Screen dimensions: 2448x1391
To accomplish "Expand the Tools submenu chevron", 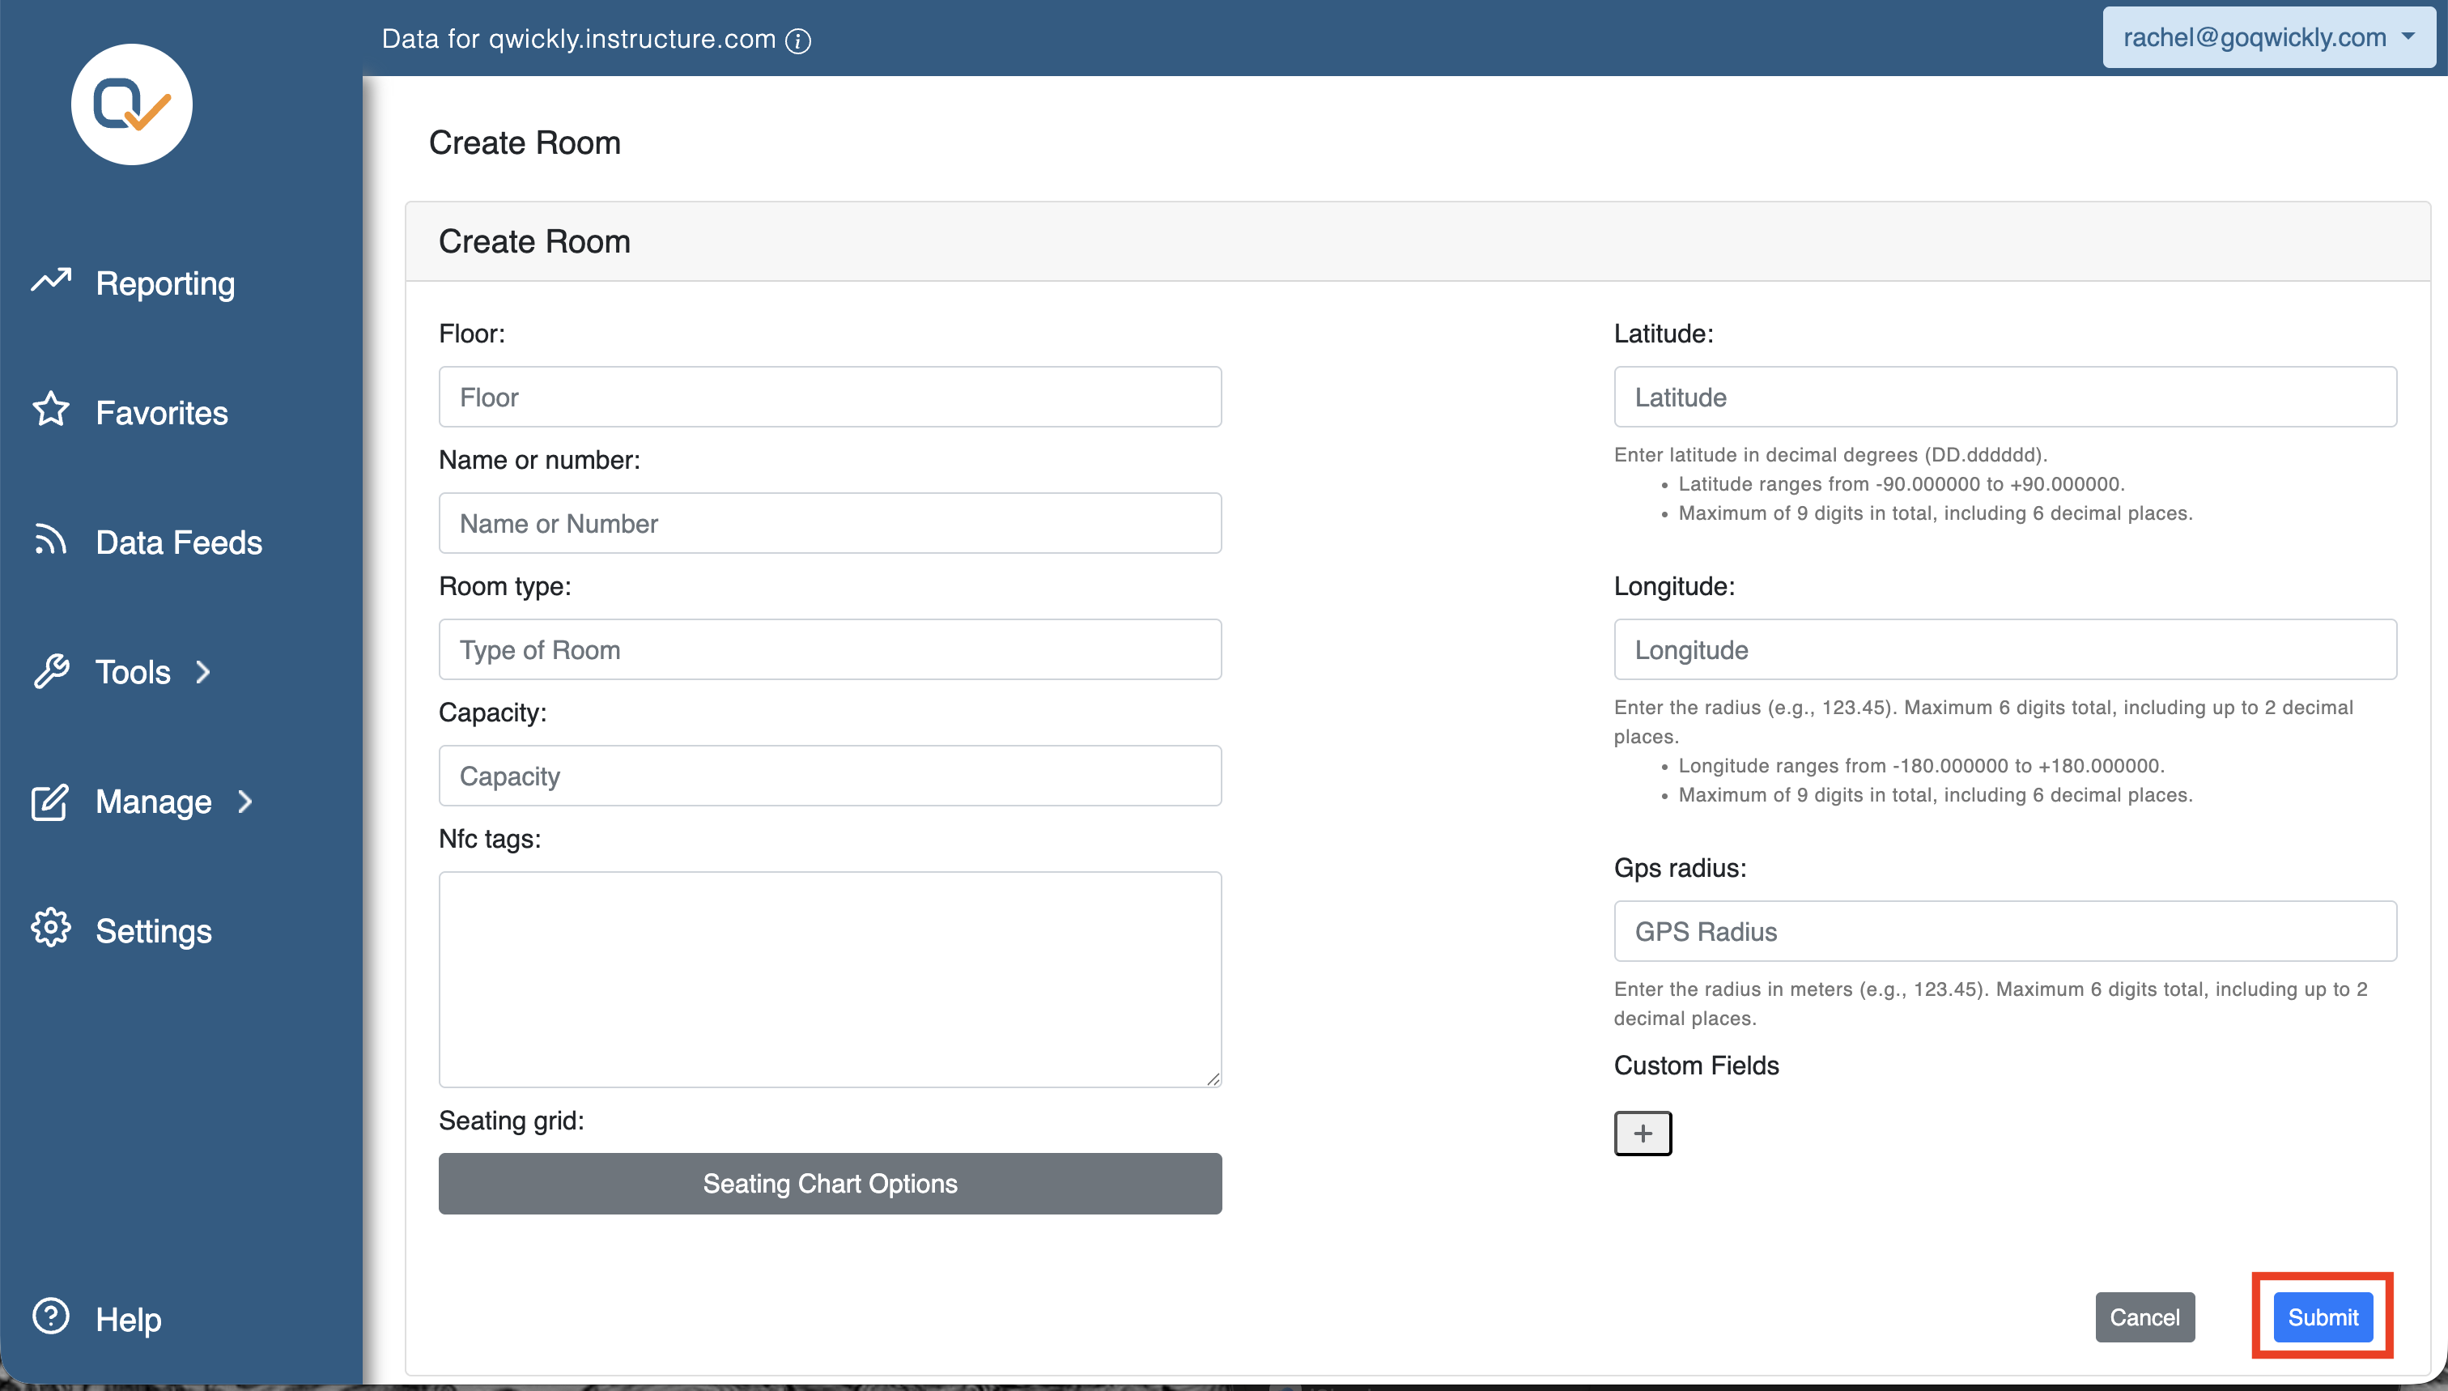I will 202,672.
